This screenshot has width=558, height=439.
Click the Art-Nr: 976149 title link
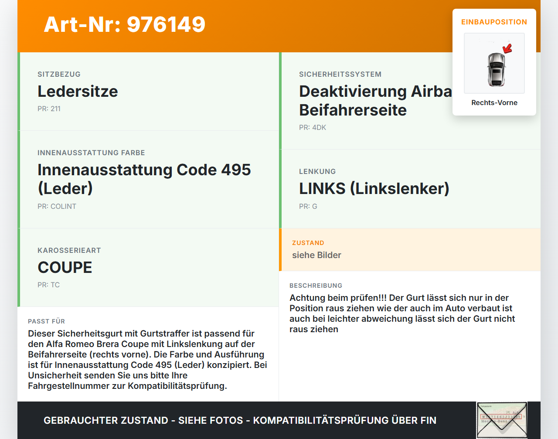[x=125, y=25]
